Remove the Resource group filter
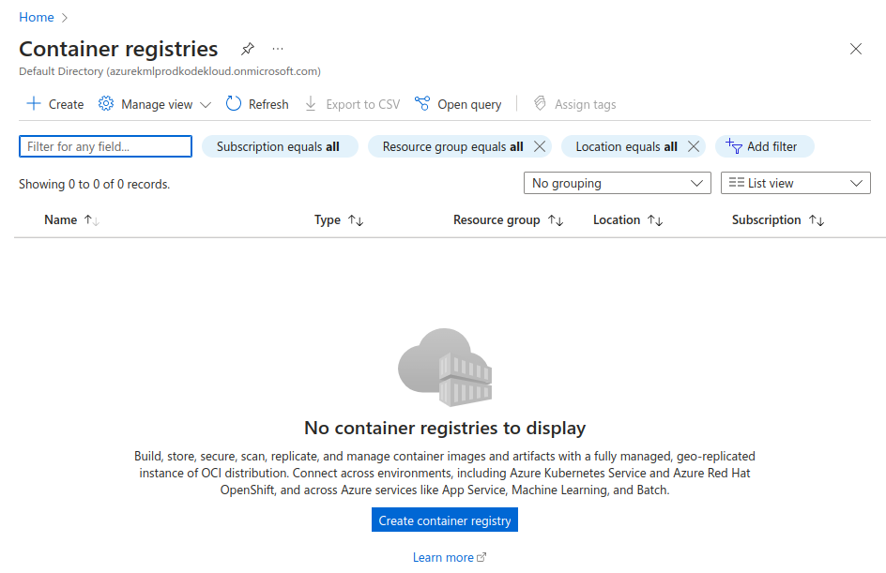This screenshot has width=886, height=573. 539,146
